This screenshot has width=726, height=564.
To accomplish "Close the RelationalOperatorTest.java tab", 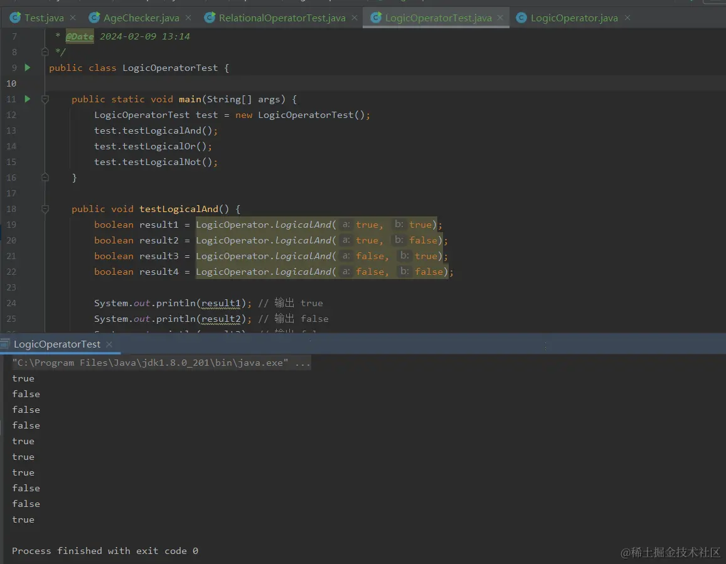I will tap(354, 18).
